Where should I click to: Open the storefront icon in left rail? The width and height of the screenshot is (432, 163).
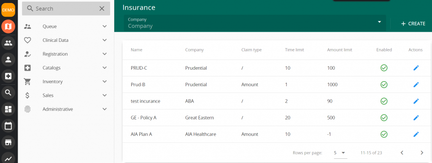[8, 143]
